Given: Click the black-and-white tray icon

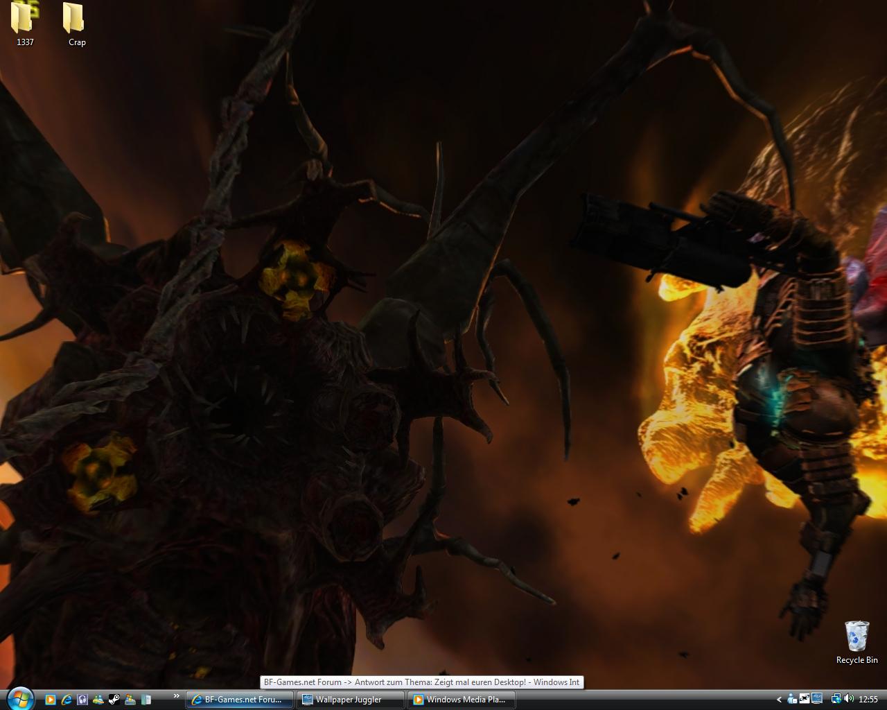Looking at the screenshot, I should [805, 699].
